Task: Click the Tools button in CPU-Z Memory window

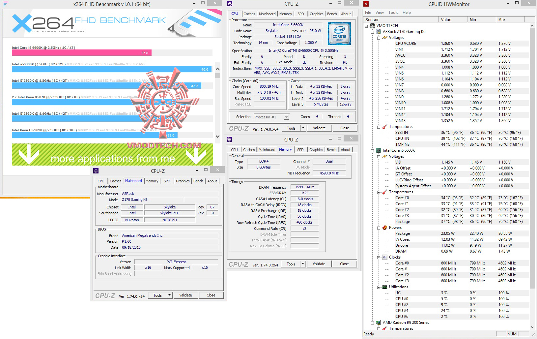Action: click(291, 264)
